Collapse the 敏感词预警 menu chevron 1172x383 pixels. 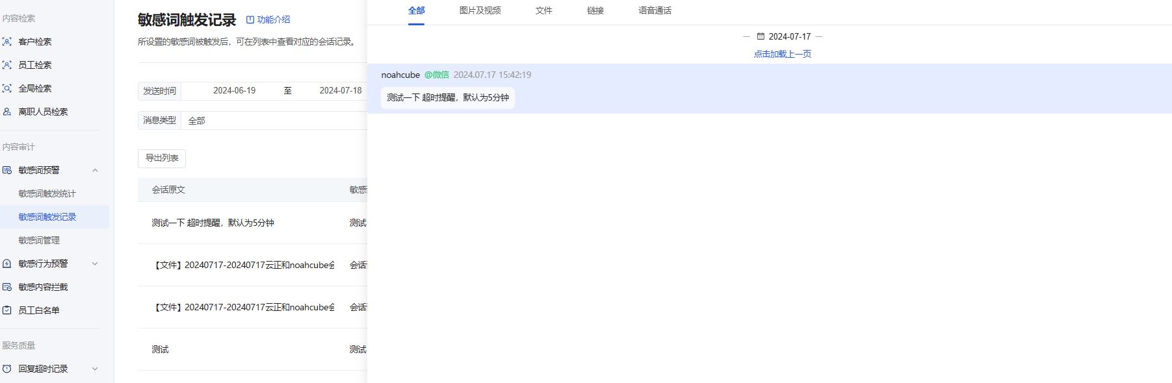coord(95,170)
